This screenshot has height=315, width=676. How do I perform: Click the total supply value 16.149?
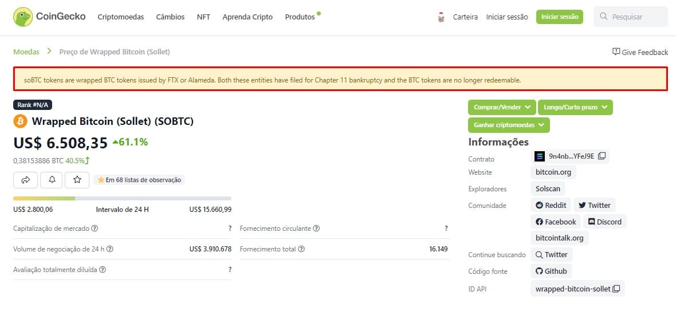(438, 249)
